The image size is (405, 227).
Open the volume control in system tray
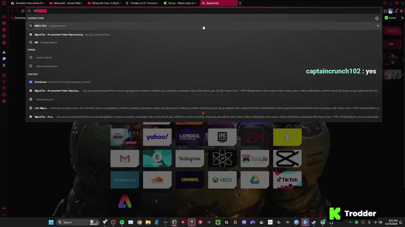point(380,222)
